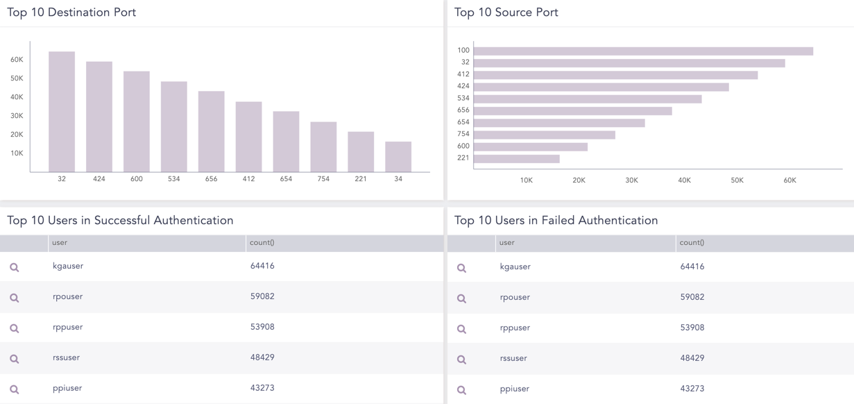Click search icon for kgauser in Failed Authentication

[462, 268]
